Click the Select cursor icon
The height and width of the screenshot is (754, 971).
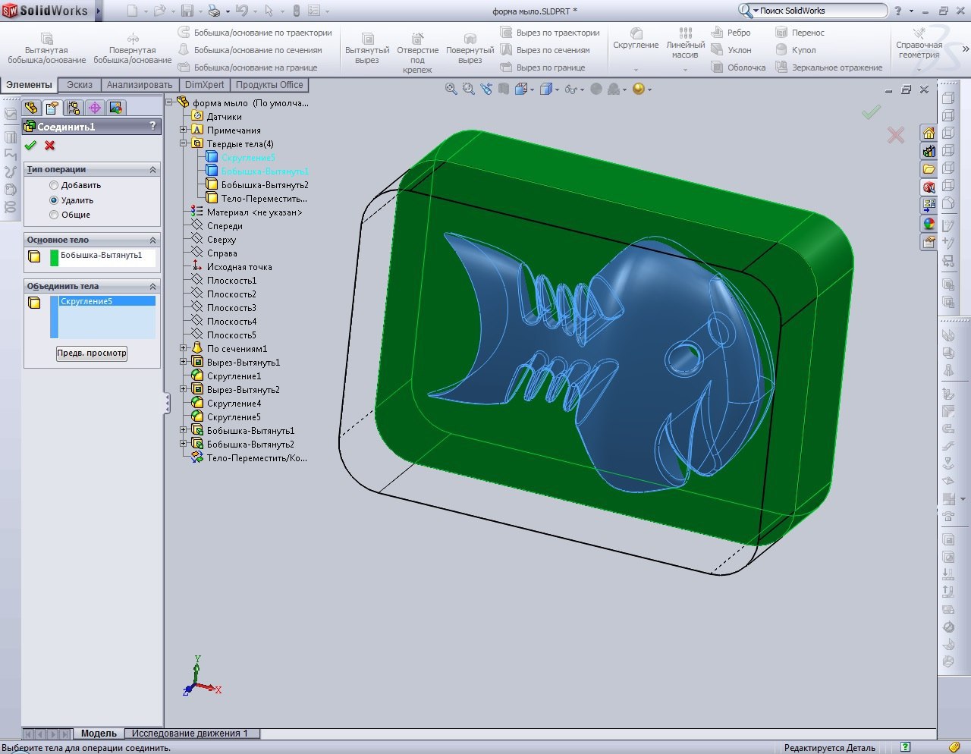coord(269,11)
